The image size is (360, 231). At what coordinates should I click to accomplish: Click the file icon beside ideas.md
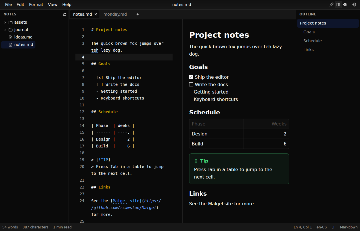pyautogui.click(x=11, y=37)
